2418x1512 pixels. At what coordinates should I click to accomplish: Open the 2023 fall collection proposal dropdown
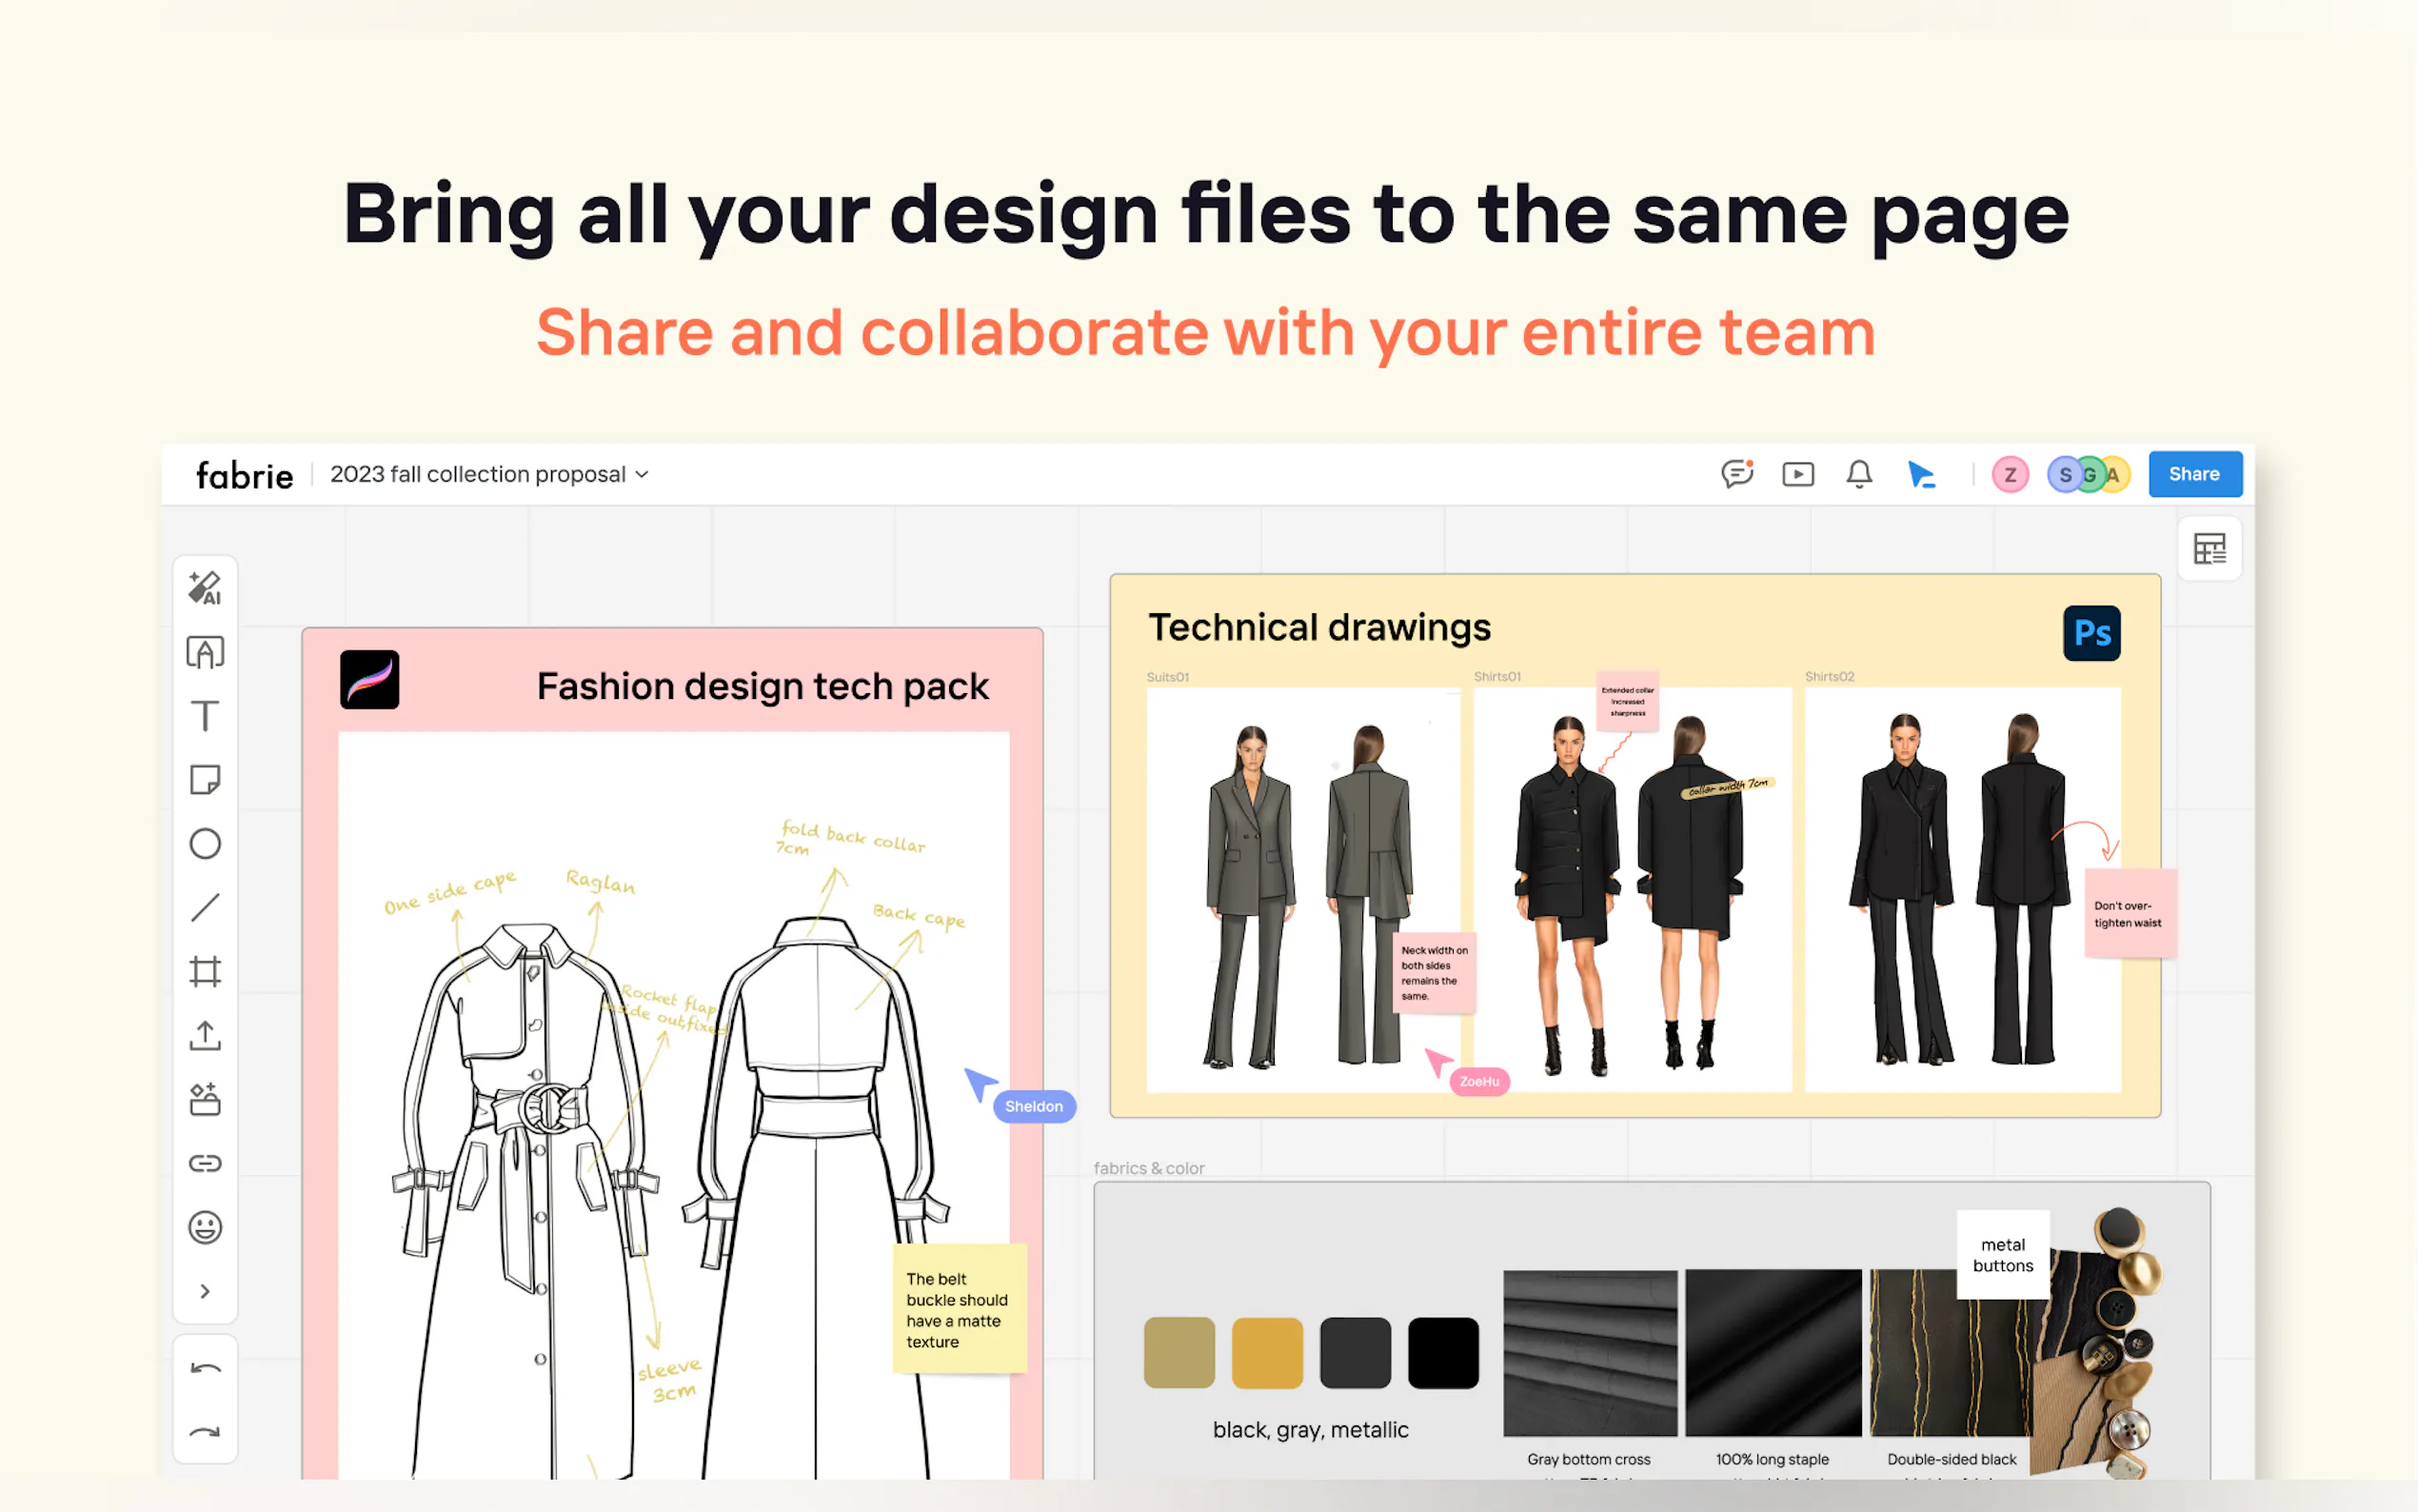pos(488,474)
